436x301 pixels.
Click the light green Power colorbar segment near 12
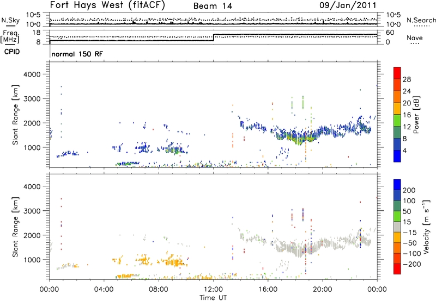pos(397,121)
